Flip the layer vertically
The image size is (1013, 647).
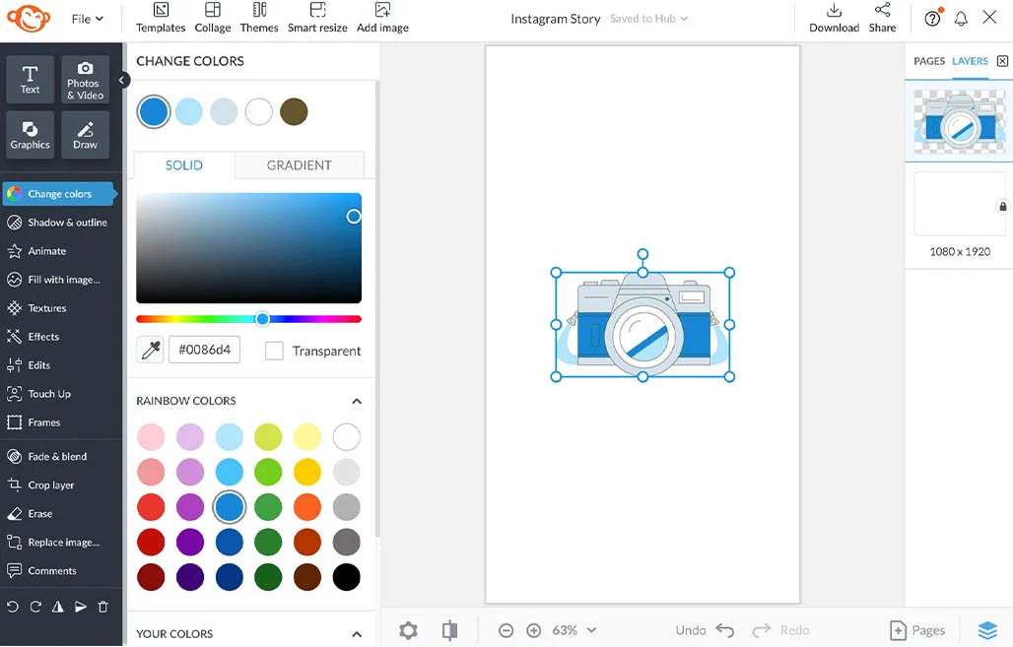(81, 607)
